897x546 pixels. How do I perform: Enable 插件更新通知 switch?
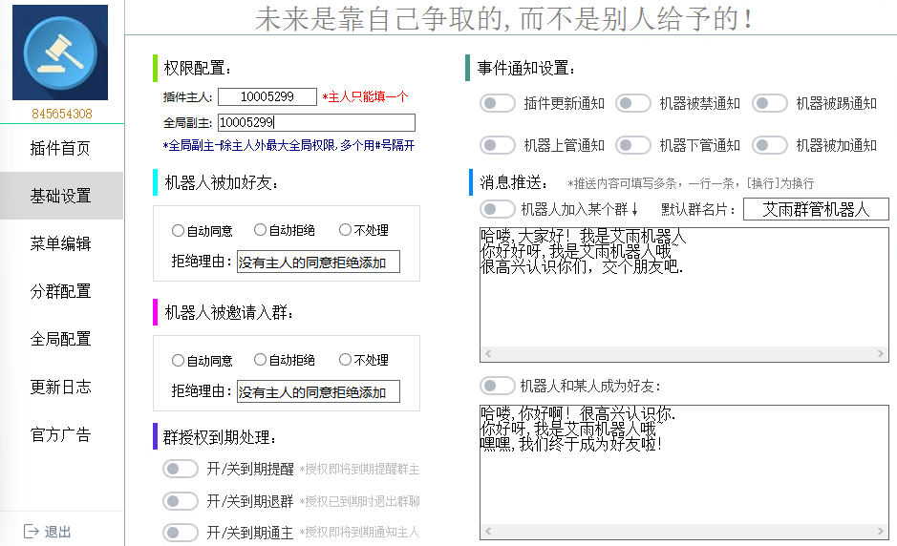pyautogui.click(x=497, y=103)
